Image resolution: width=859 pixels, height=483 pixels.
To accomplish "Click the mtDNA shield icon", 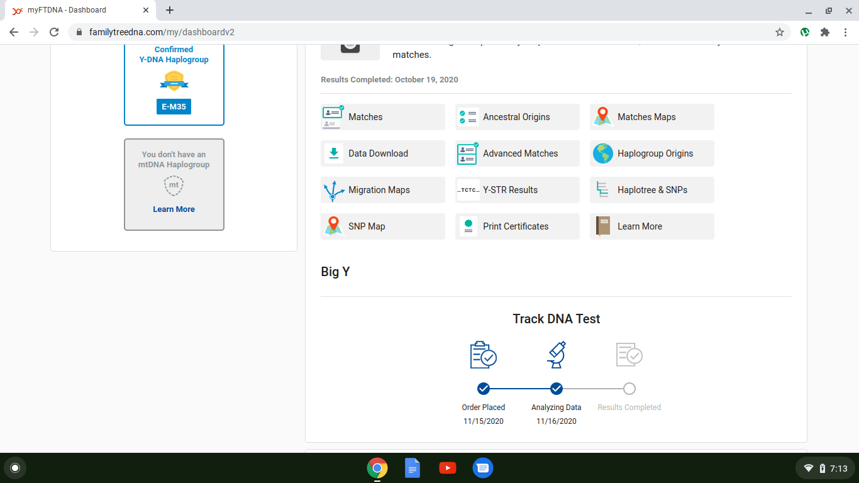I will tap(174, 186).
